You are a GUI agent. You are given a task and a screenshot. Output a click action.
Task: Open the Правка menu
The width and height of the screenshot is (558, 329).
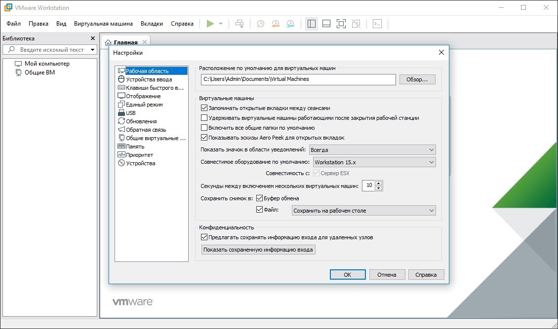[x=39, y=24]
